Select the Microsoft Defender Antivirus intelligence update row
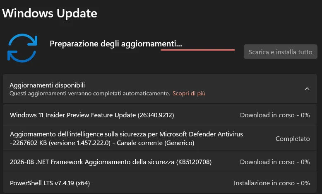 pyautogui.click(x=160, y=138)
